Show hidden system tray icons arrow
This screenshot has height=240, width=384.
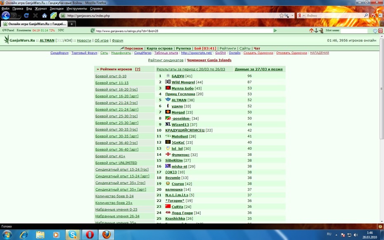click(336, 235)
